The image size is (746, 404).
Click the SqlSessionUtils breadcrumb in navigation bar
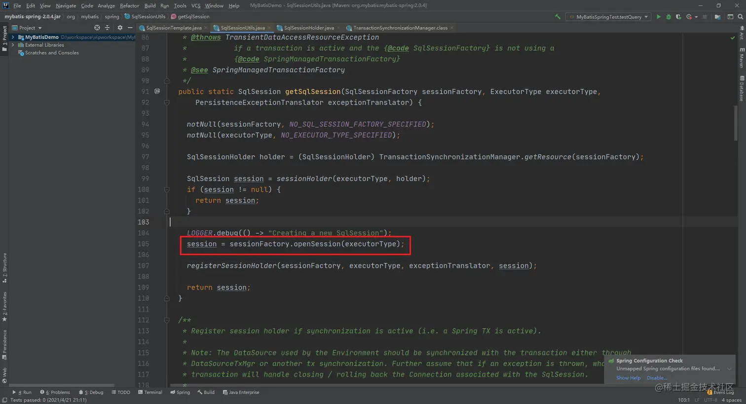pos(145,16)
